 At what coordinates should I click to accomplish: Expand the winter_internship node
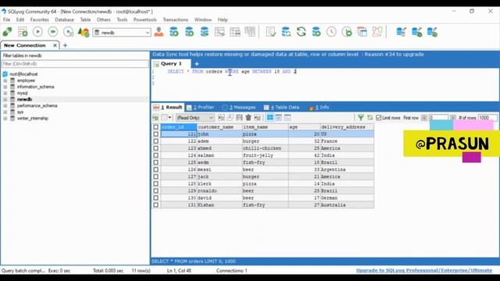5,118
